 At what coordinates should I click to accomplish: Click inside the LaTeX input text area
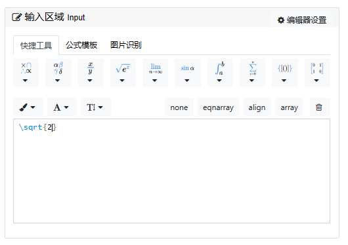click(171, 171)
